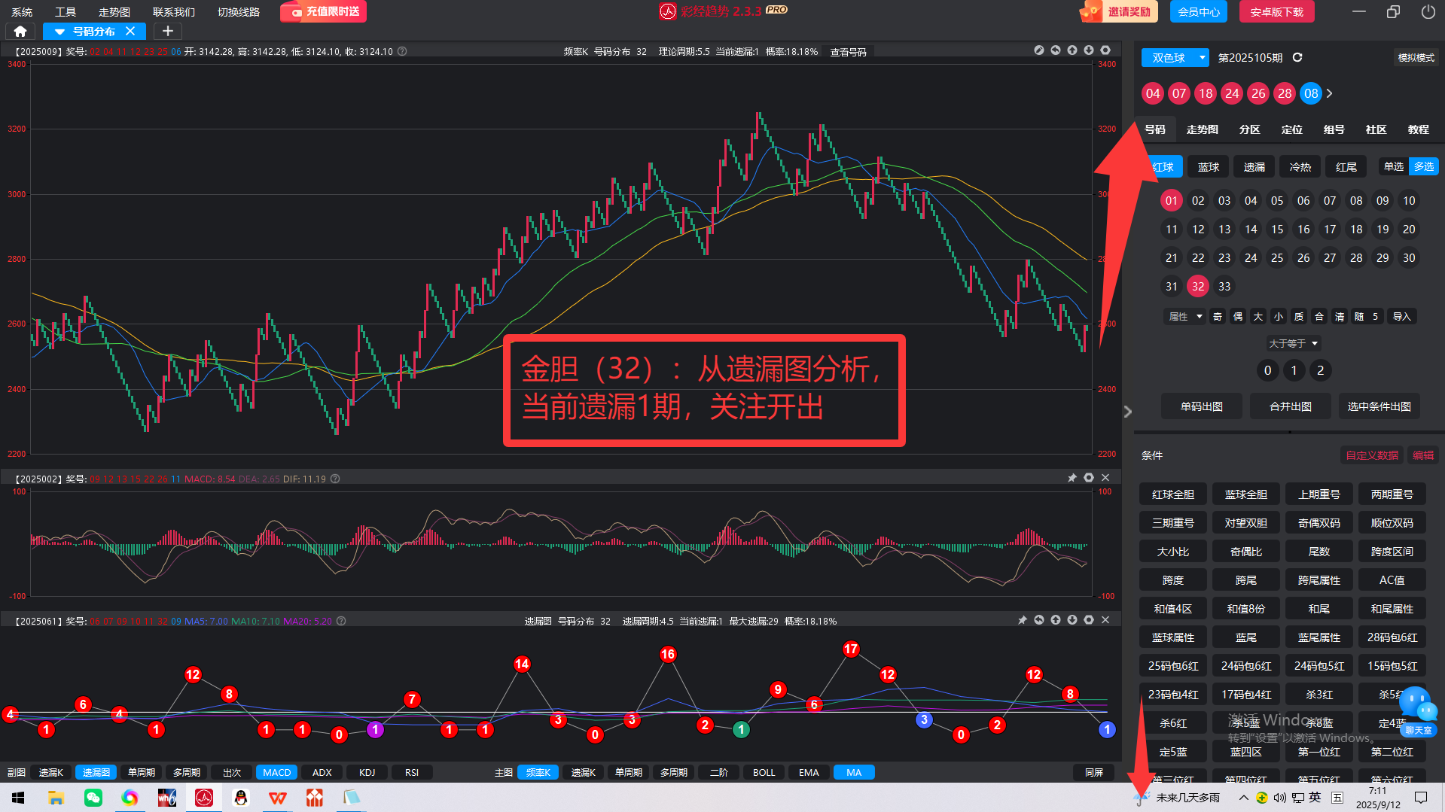Click the 选中条件出图 button
The width and height of the screenshot is (1445, 812).
tap(1379, 406)
